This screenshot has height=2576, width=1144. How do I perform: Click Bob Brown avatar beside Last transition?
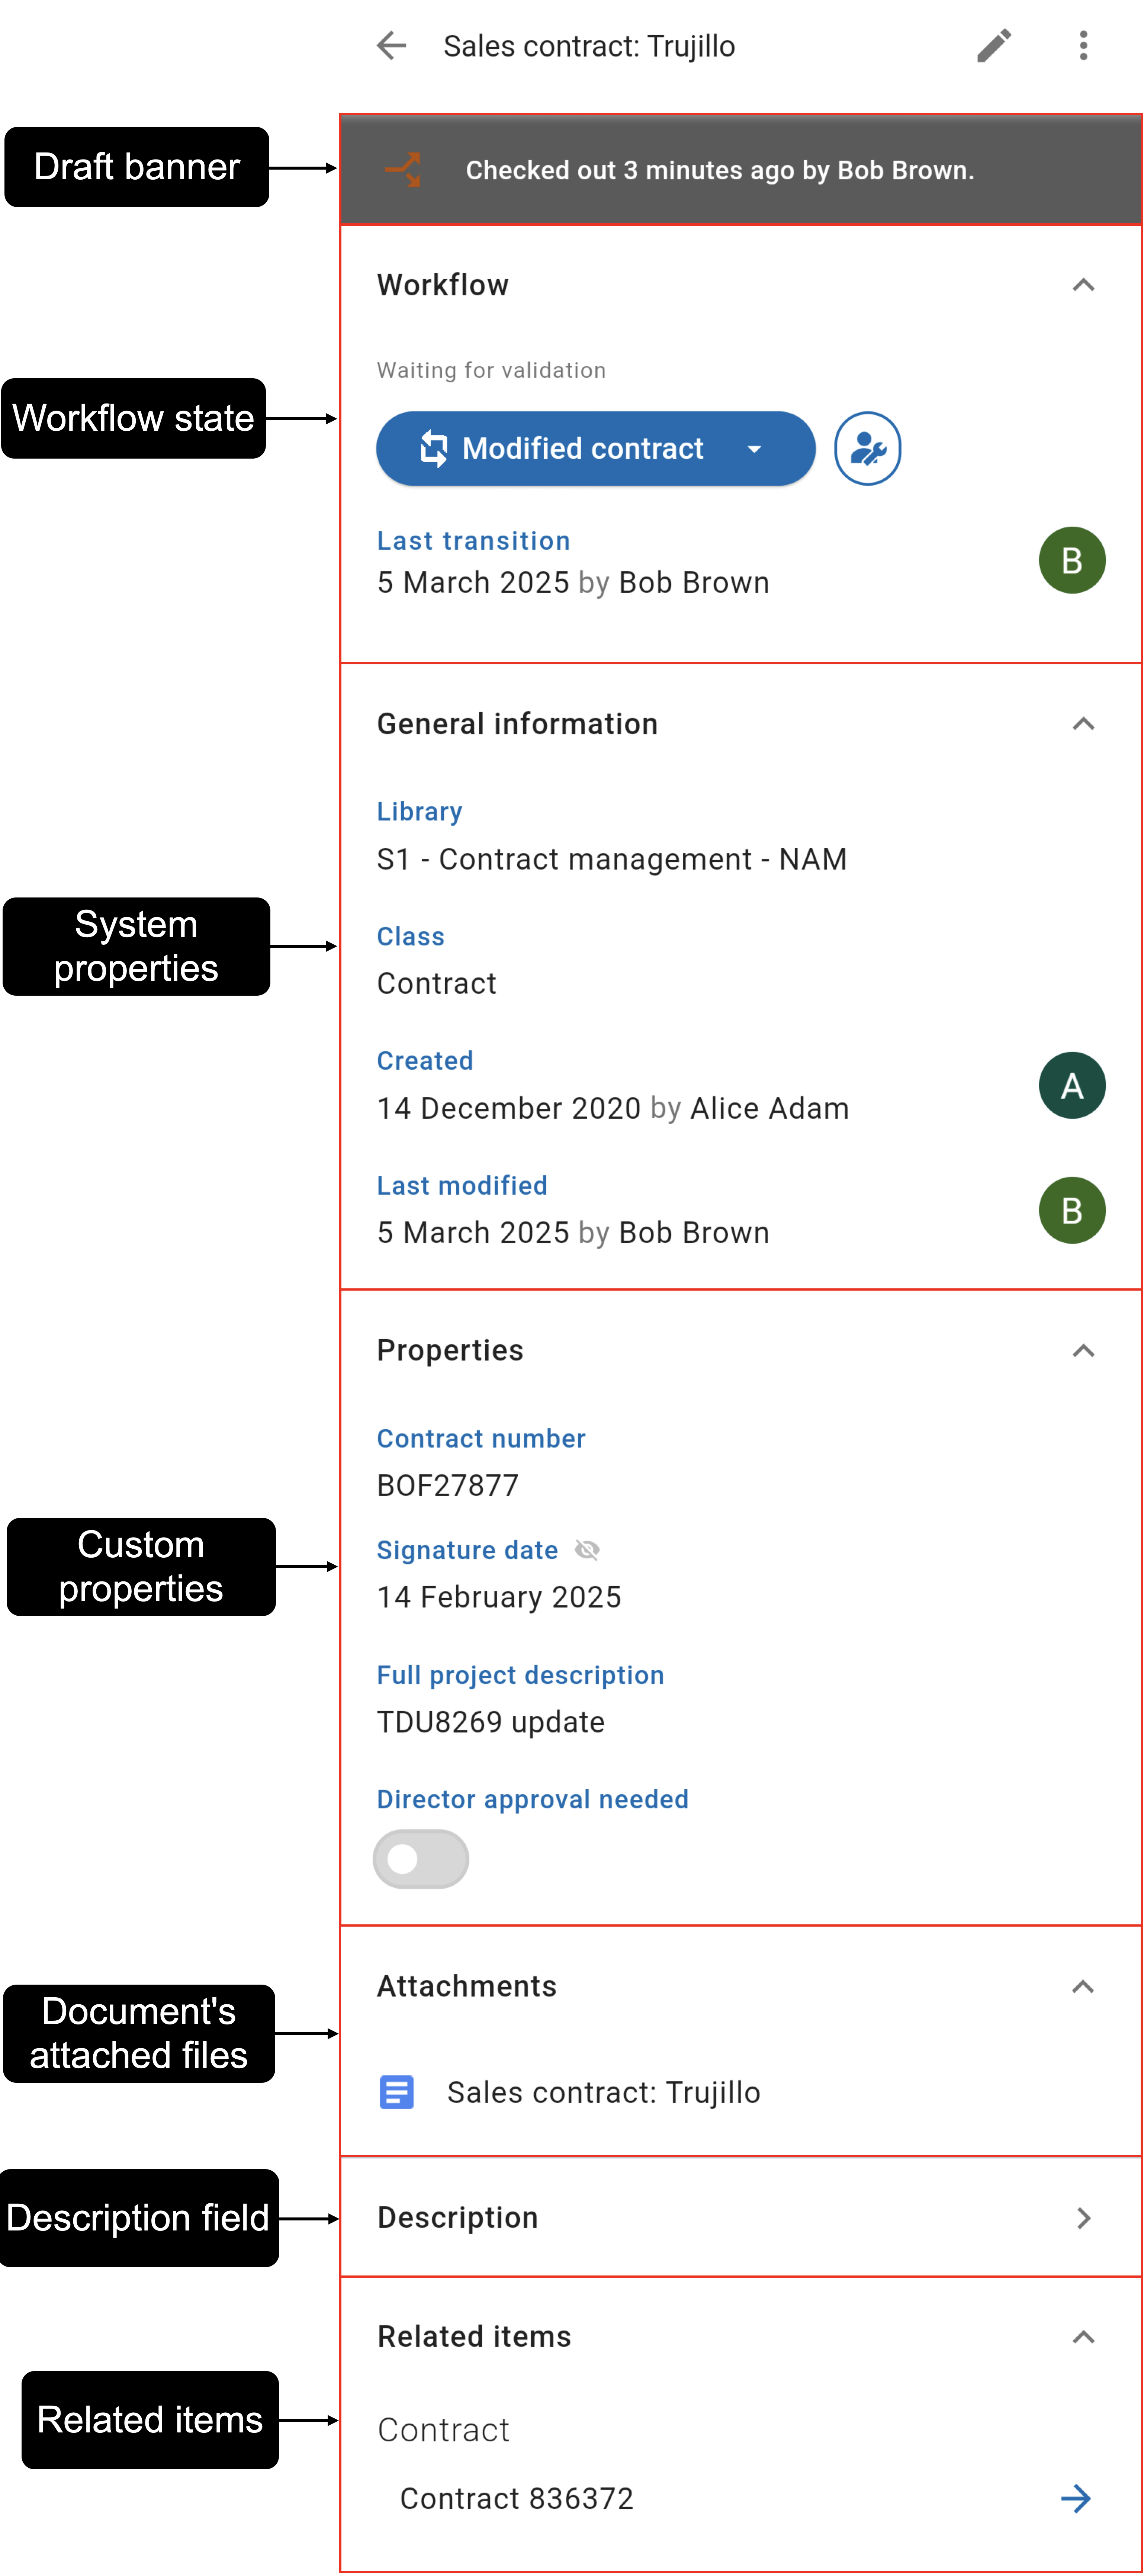pyautogui.click(x=1072, y=560)
